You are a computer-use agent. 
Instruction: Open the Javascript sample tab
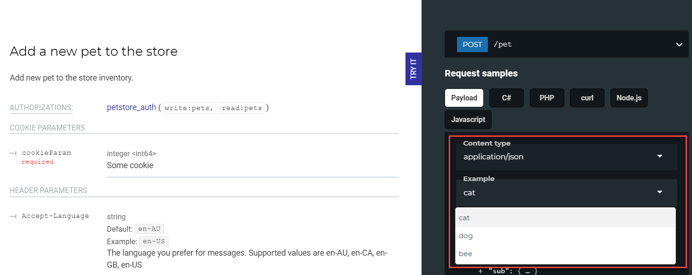(x=468, y=119)
